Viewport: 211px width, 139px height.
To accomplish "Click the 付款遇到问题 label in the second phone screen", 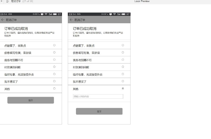I will 81,67.
